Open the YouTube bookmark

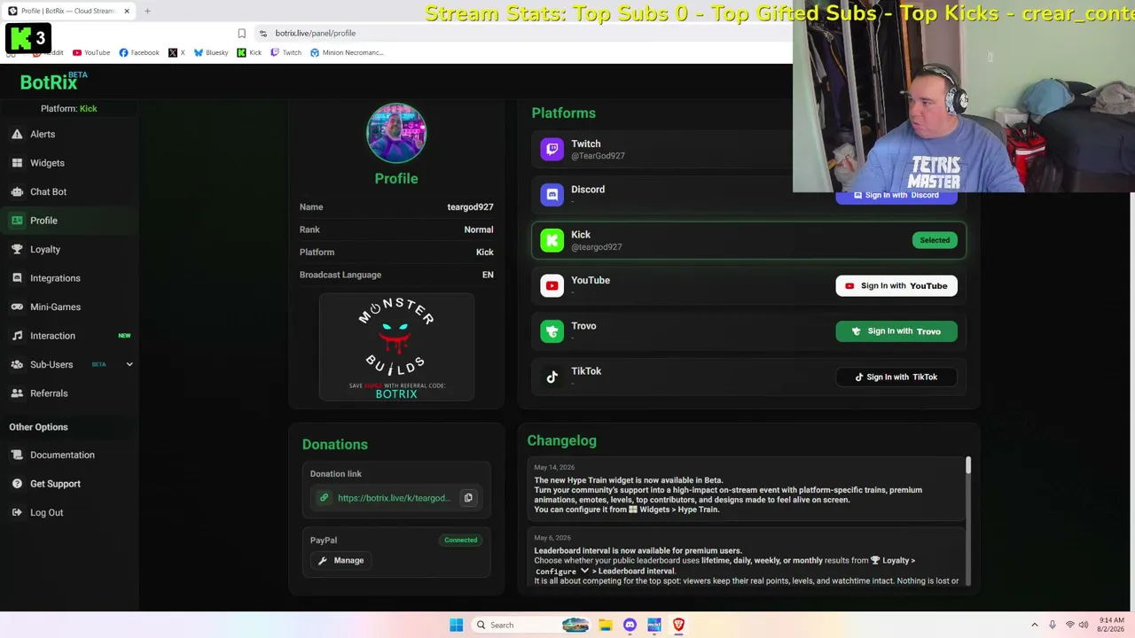91,52
